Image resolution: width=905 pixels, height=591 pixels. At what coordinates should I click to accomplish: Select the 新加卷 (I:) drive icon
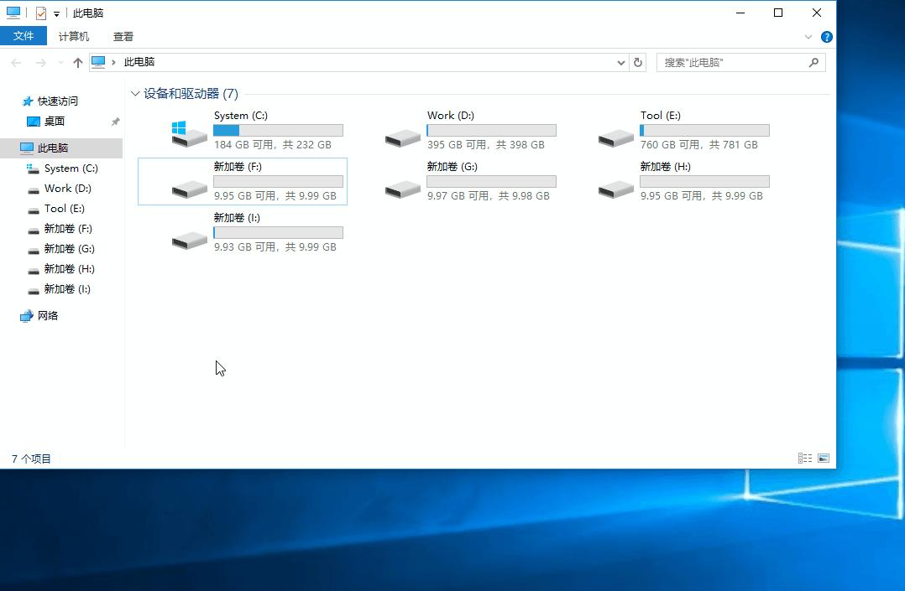pos(190,240)
